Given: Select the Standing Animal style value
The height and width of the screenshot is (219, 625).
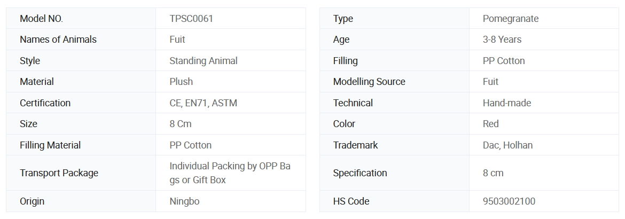Looking at the screenshot, I should click(203, 61).
